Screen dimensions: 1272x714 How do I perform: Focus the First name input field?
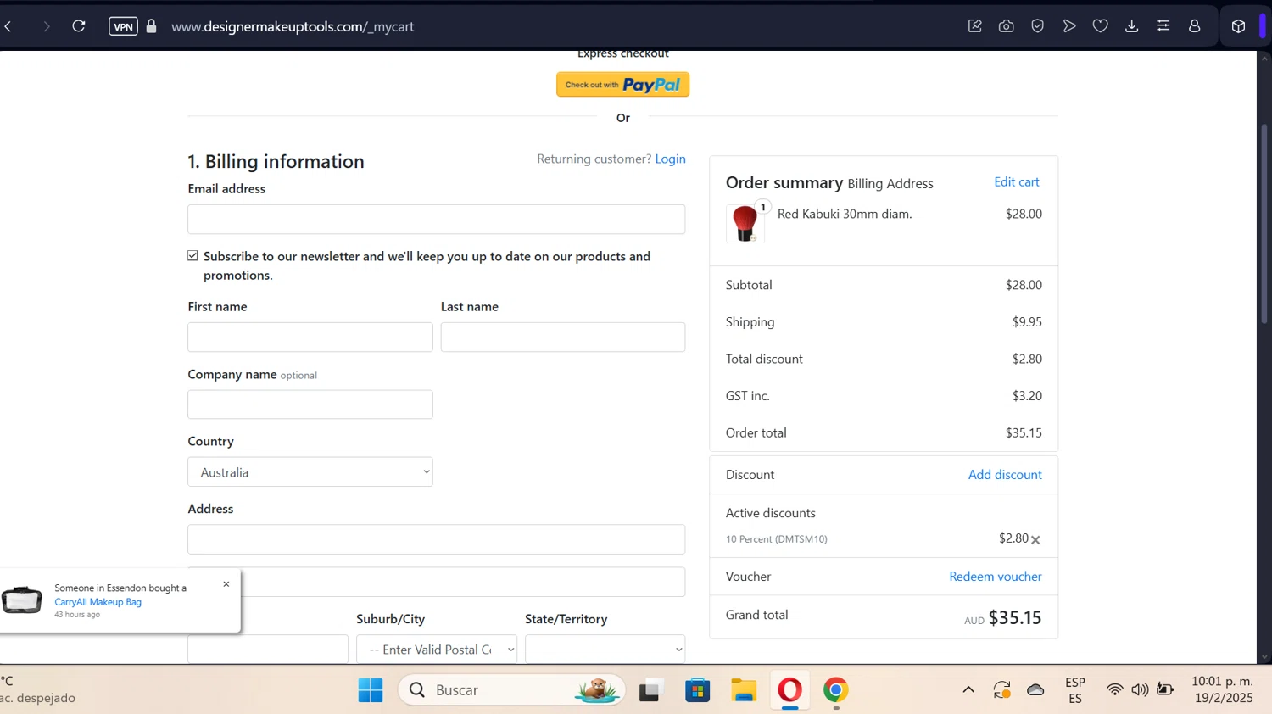310,337
